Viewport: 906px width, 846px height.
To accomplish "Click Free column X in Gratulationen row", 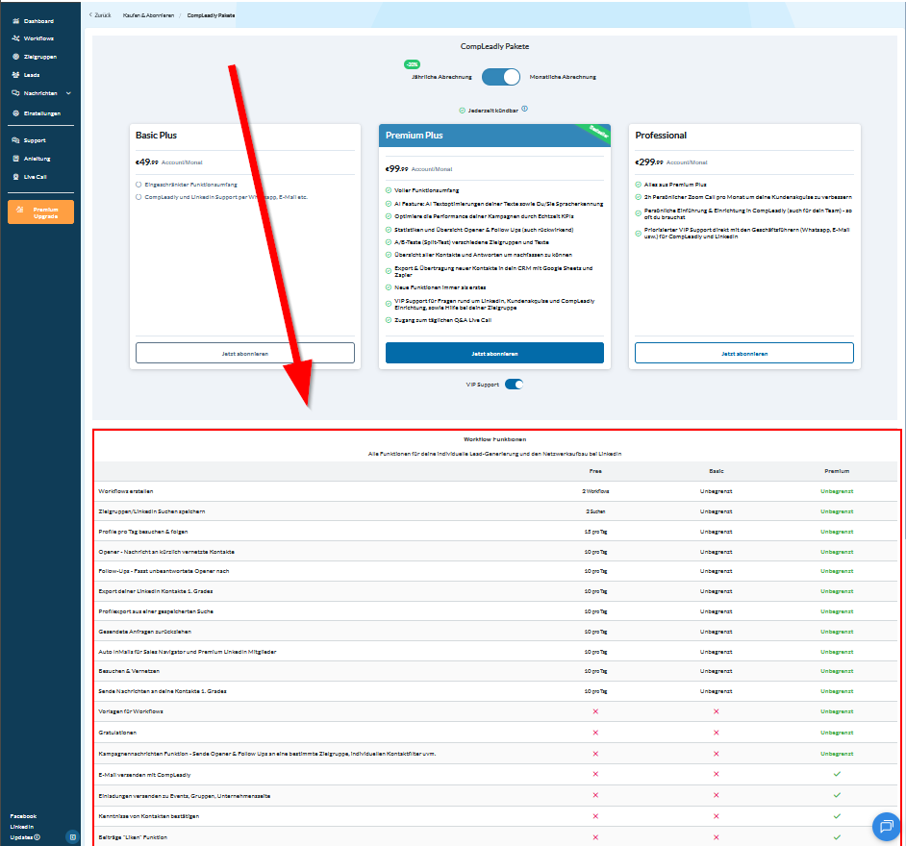I will pos(595,733).
